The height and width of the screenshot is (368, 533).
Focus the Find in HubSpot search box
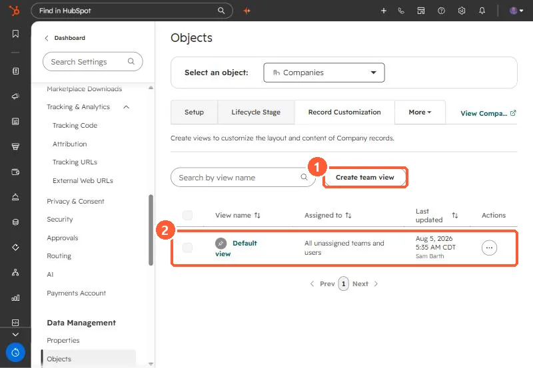pyautogui.click(x=132, y=11)
